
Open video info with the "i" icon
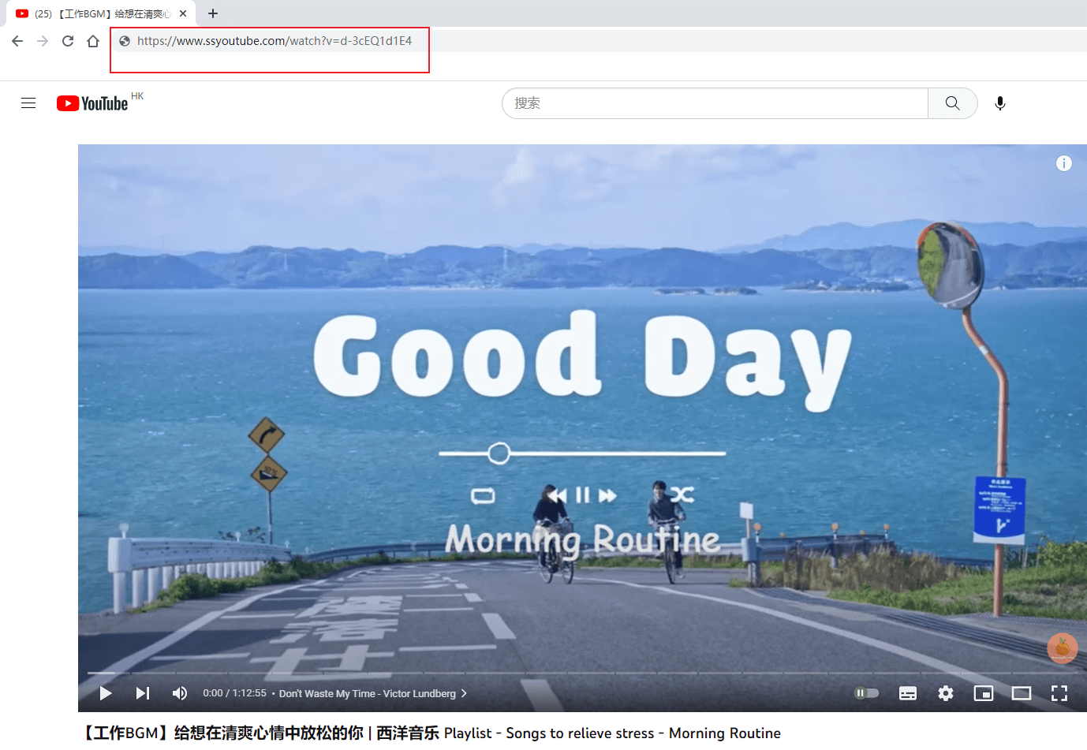(x=1064, y=163)
